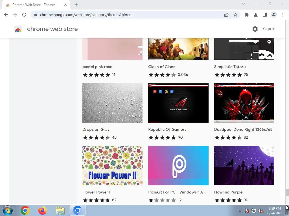Click the 'Clash of Clans' title

click(x=162, y=67)
